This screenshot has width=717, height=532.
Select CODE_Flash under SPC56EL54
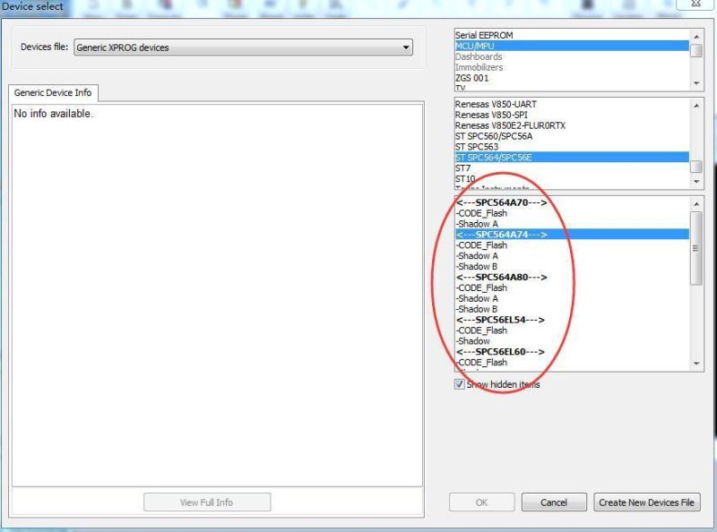point(572,330)
